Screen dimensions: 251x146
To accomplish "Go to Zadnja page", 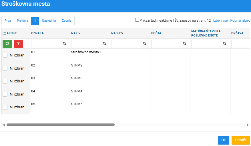I will tap(67, 21).
